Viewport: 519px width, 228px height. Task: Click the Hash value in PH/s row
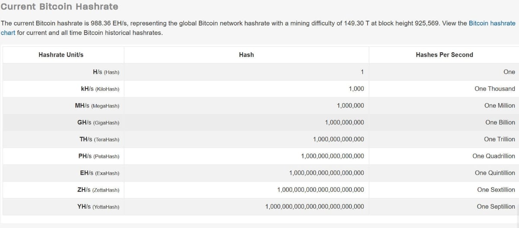(333, 156)
